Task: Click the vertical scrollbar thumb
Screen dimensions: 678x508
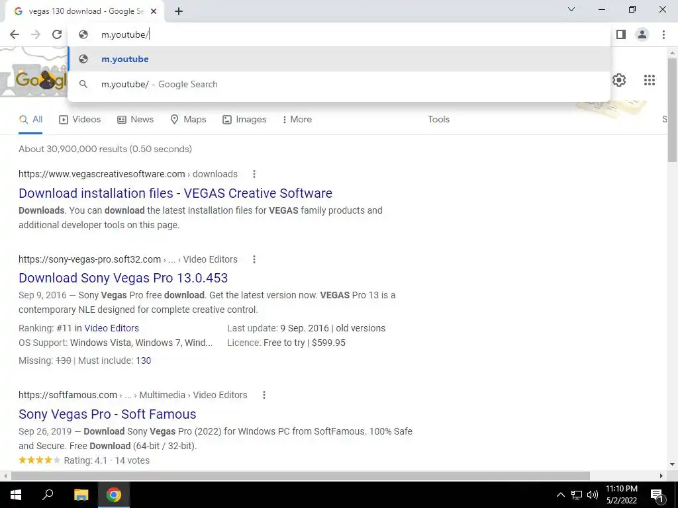Action: point(672,110)
